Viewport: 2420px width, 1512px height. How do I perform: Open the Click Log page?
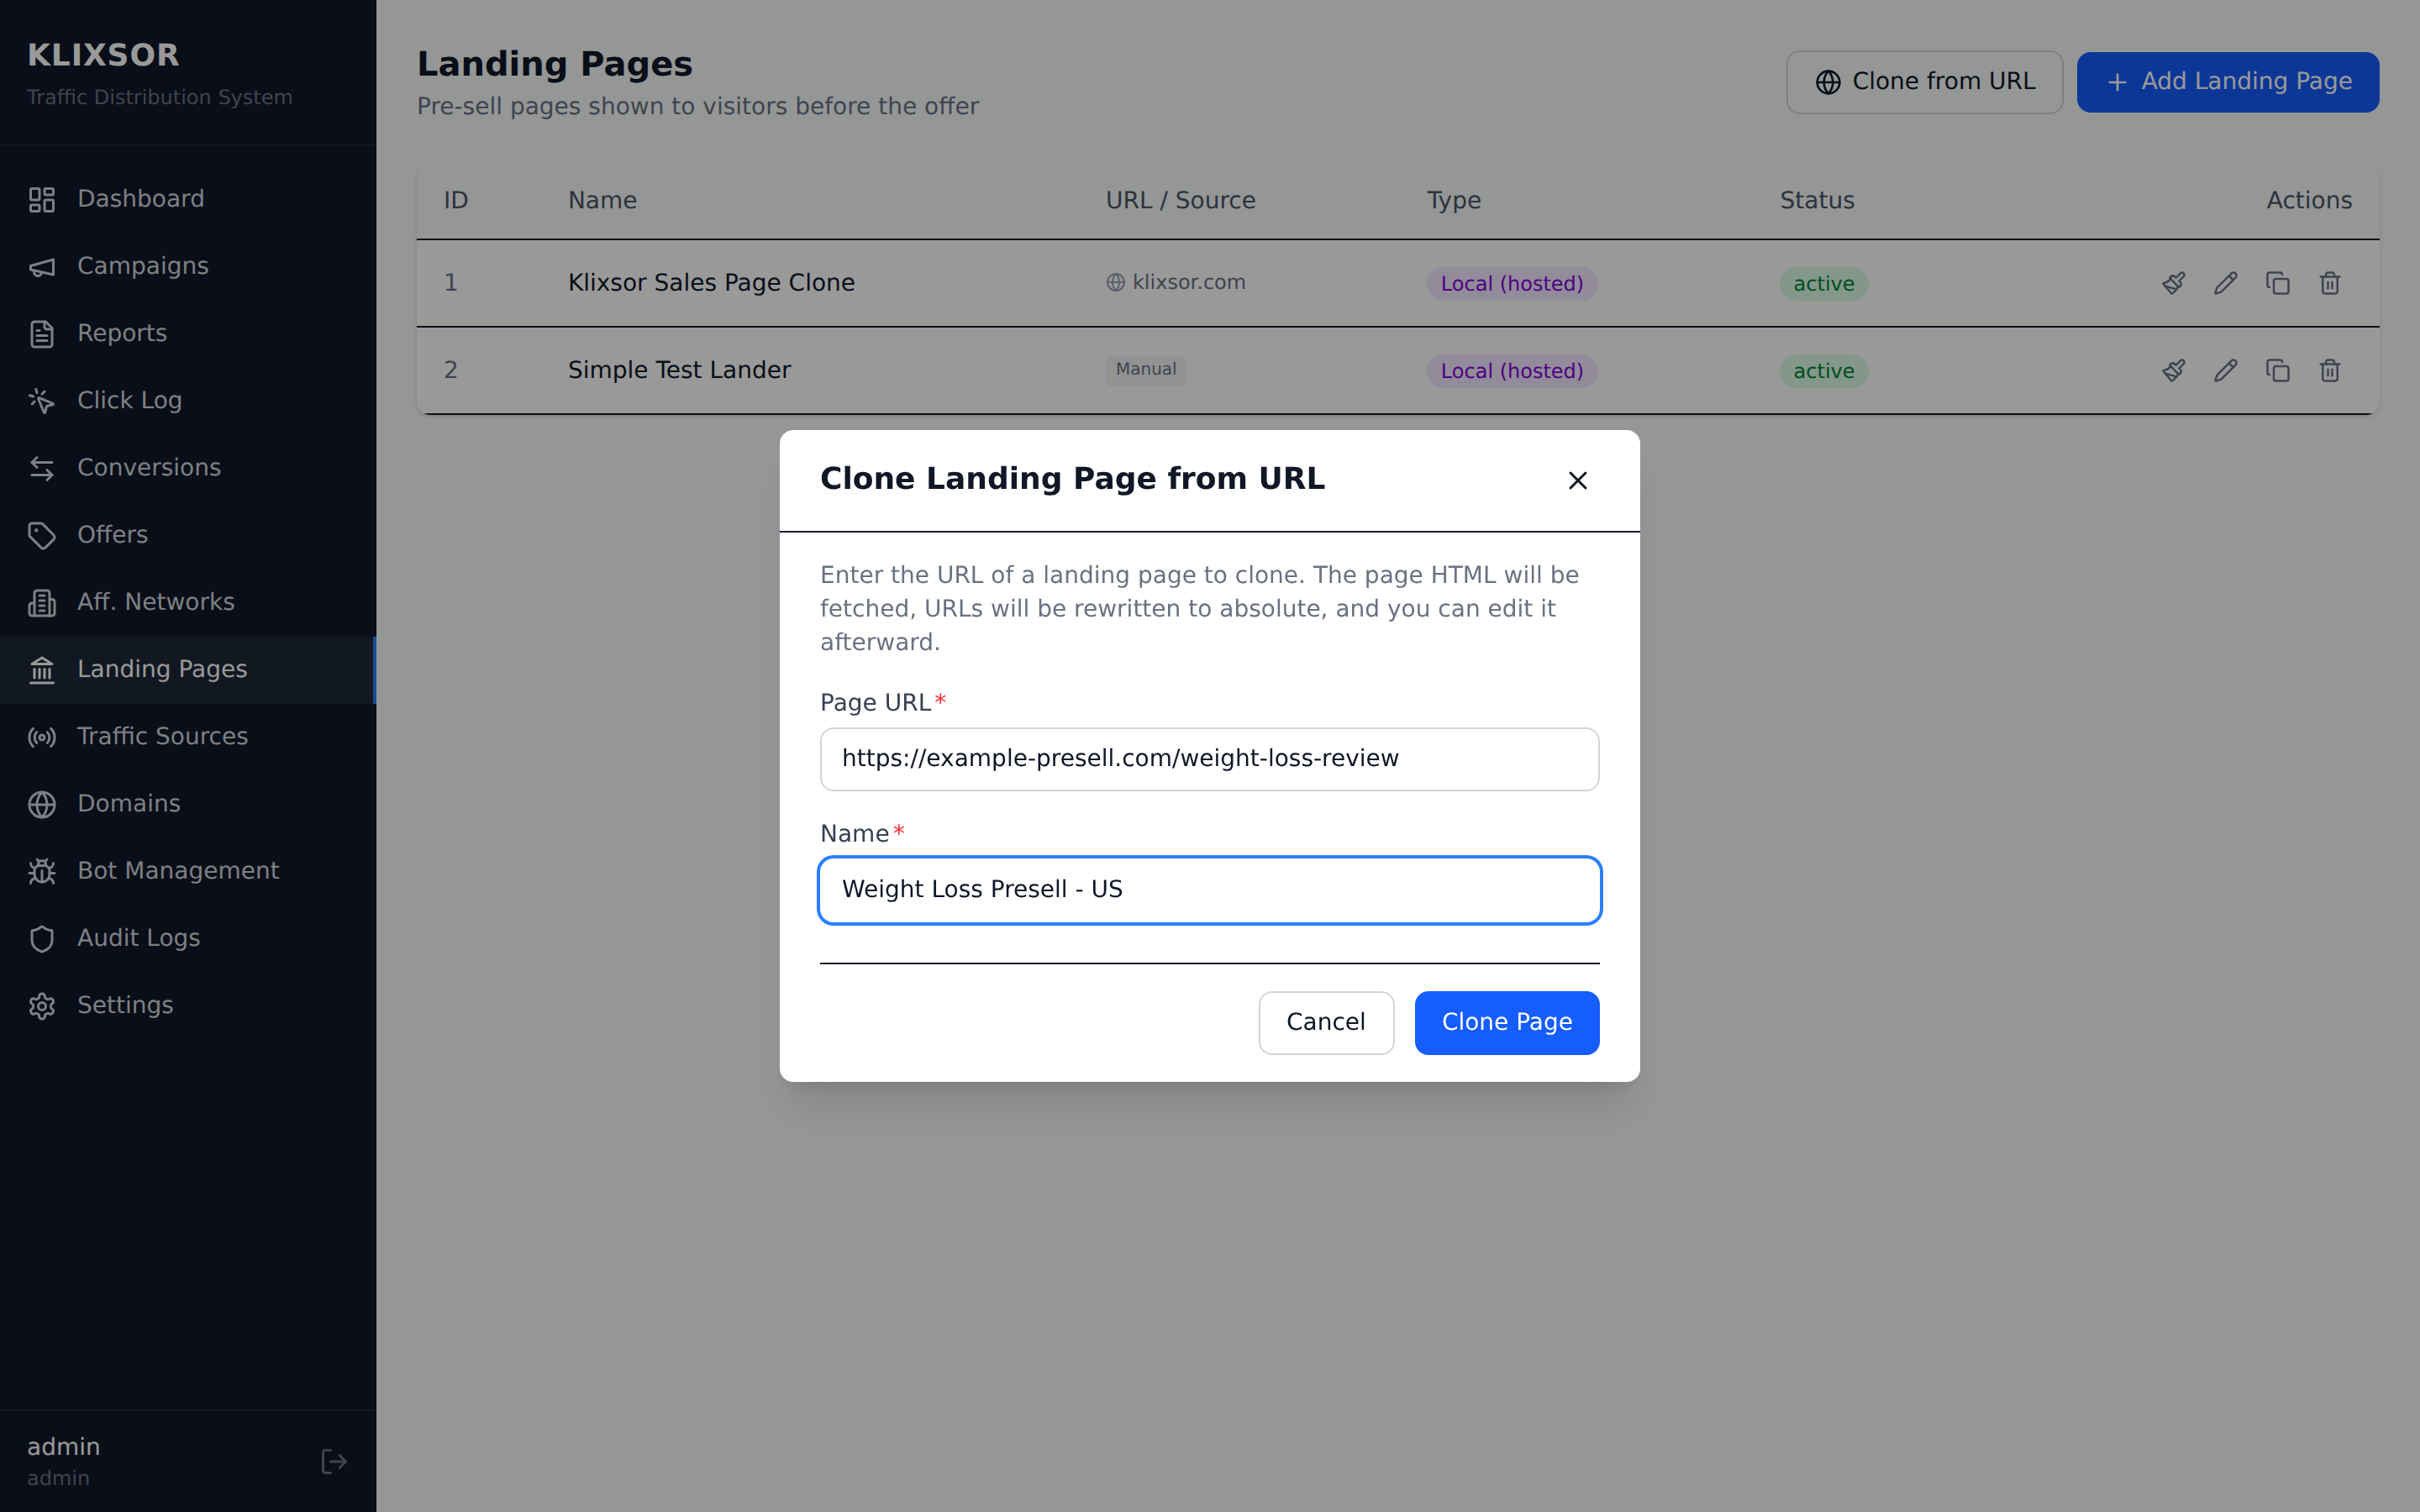tap(129, 400)
